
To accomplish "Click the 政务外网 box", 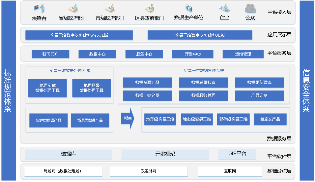I will click(149, 171).
